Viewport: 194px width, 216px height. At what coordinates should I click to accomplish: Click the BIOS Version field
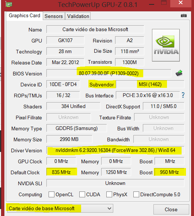coord(109,73)
